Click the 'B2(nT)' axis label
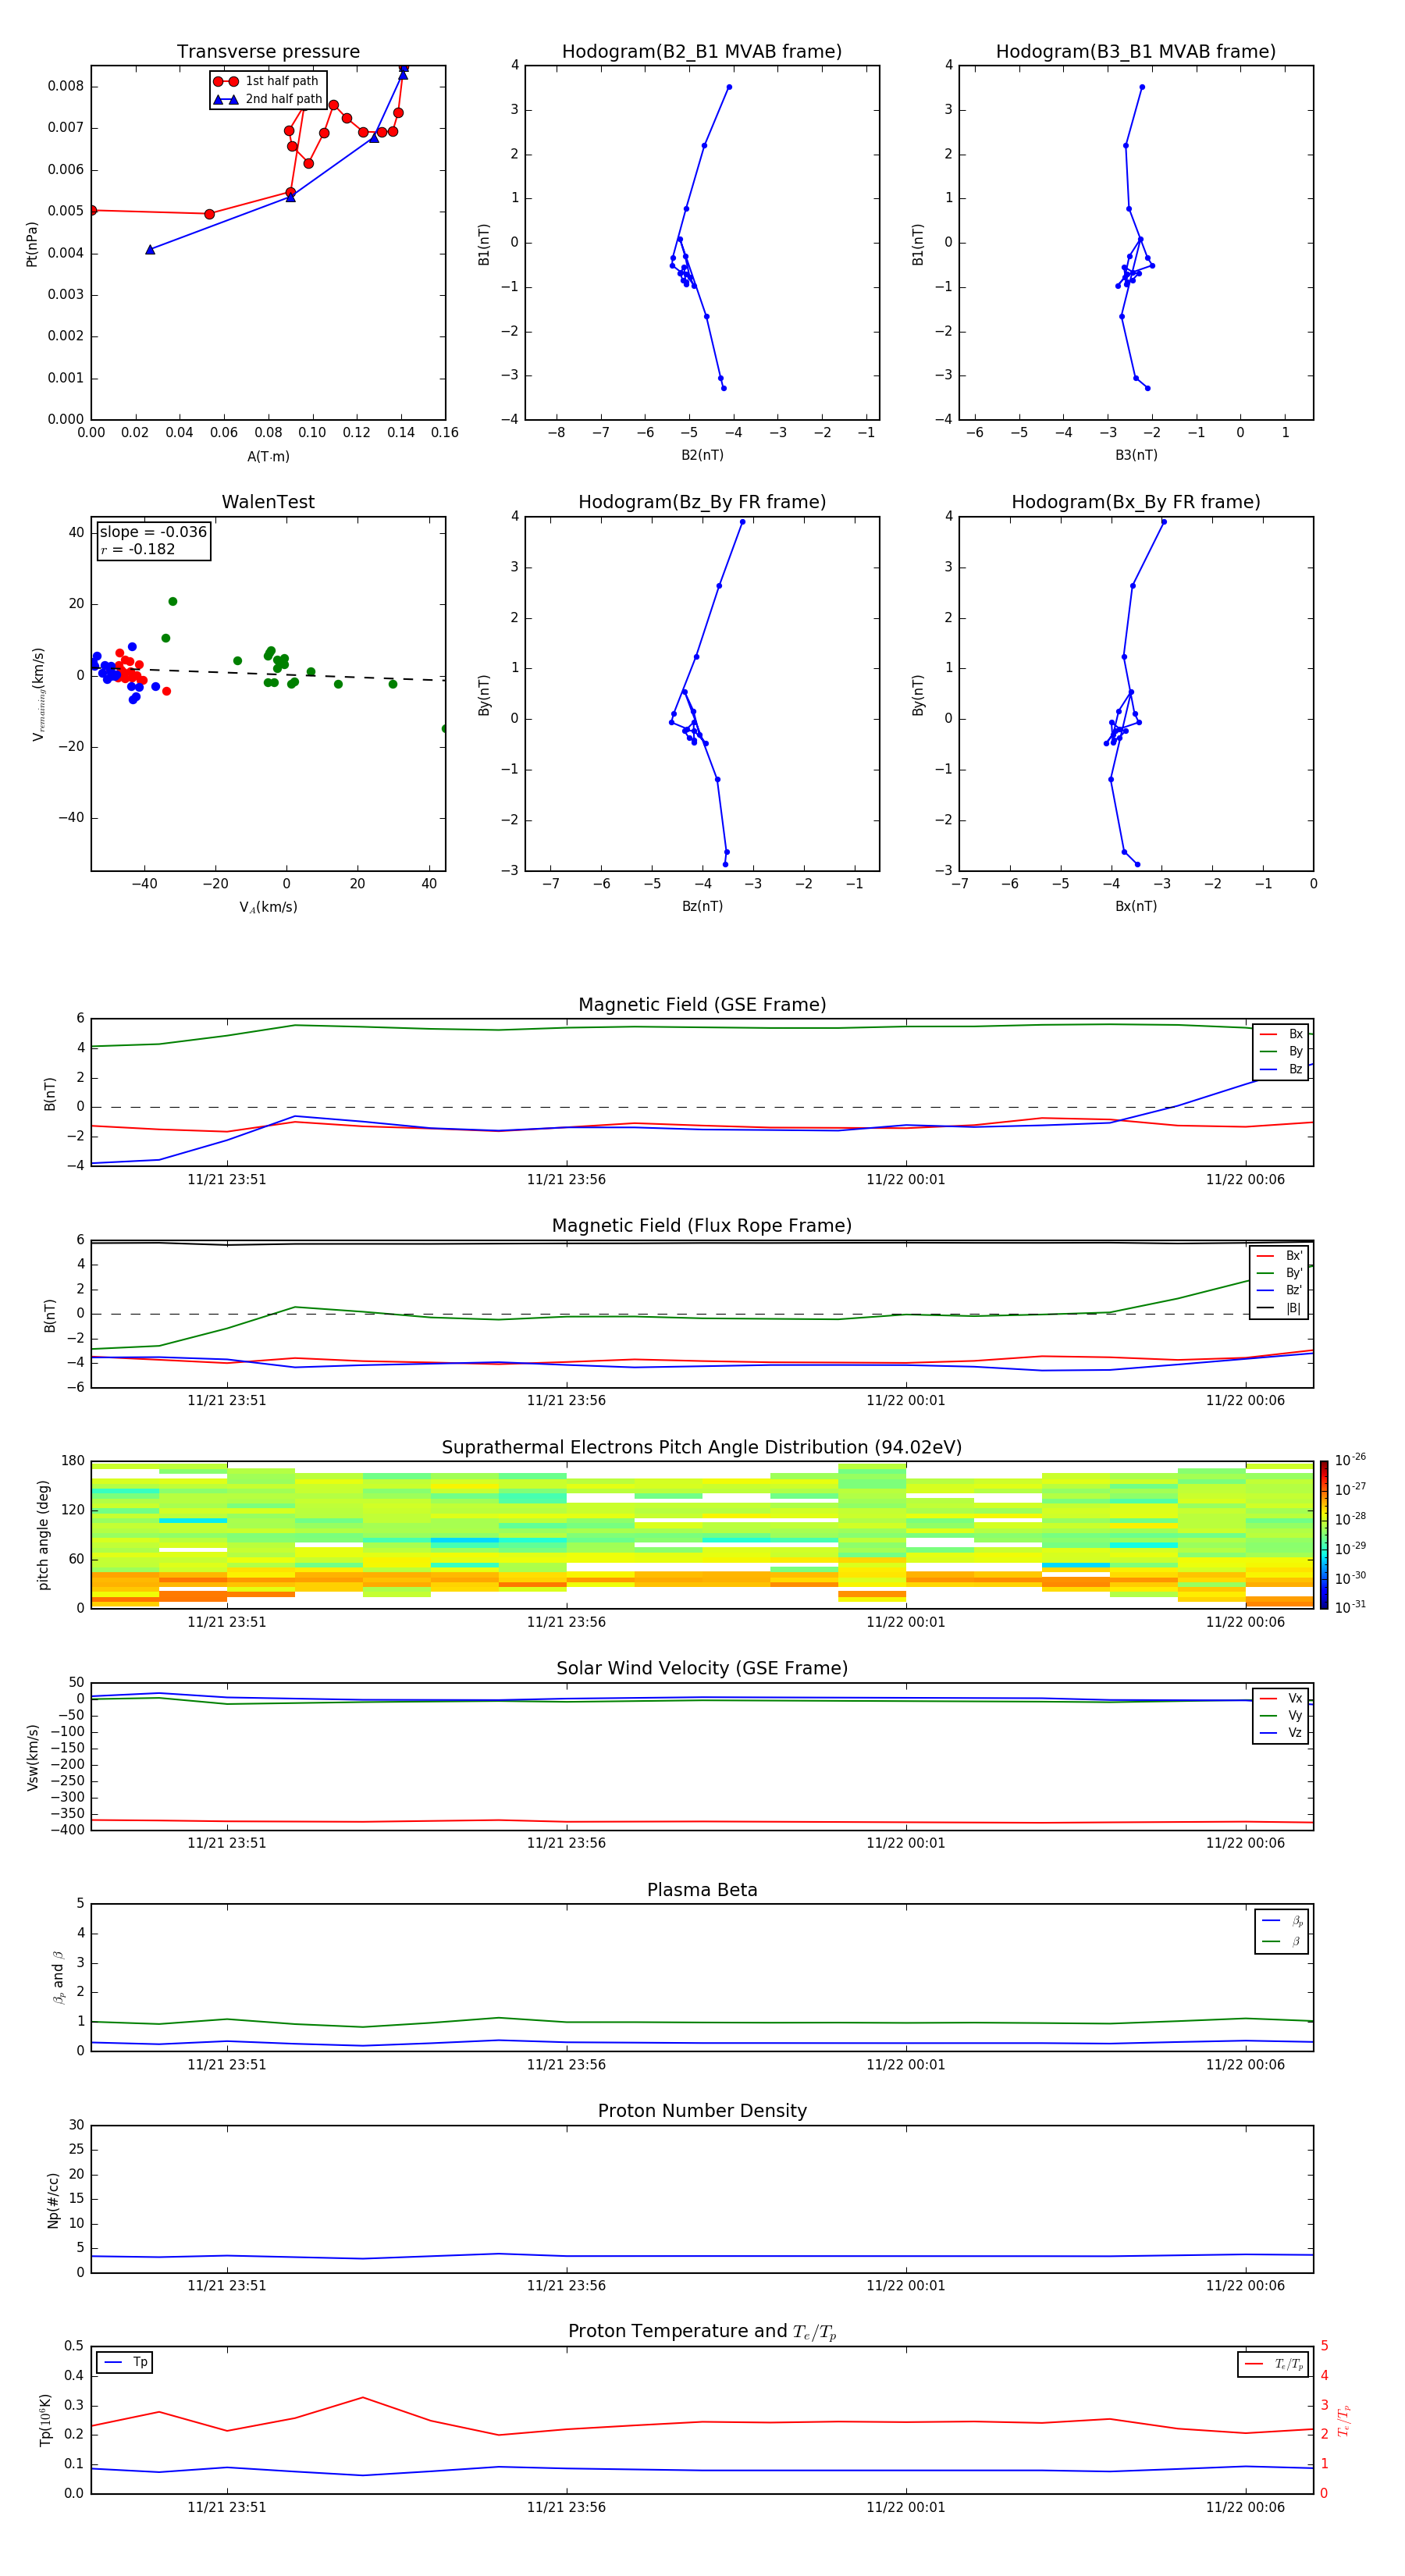 702,455
